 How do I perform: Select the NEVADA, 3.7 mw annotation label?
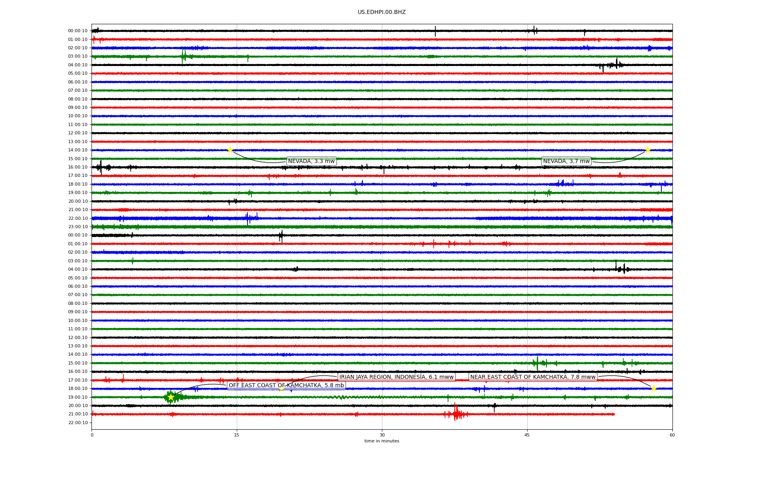(566, 161)
